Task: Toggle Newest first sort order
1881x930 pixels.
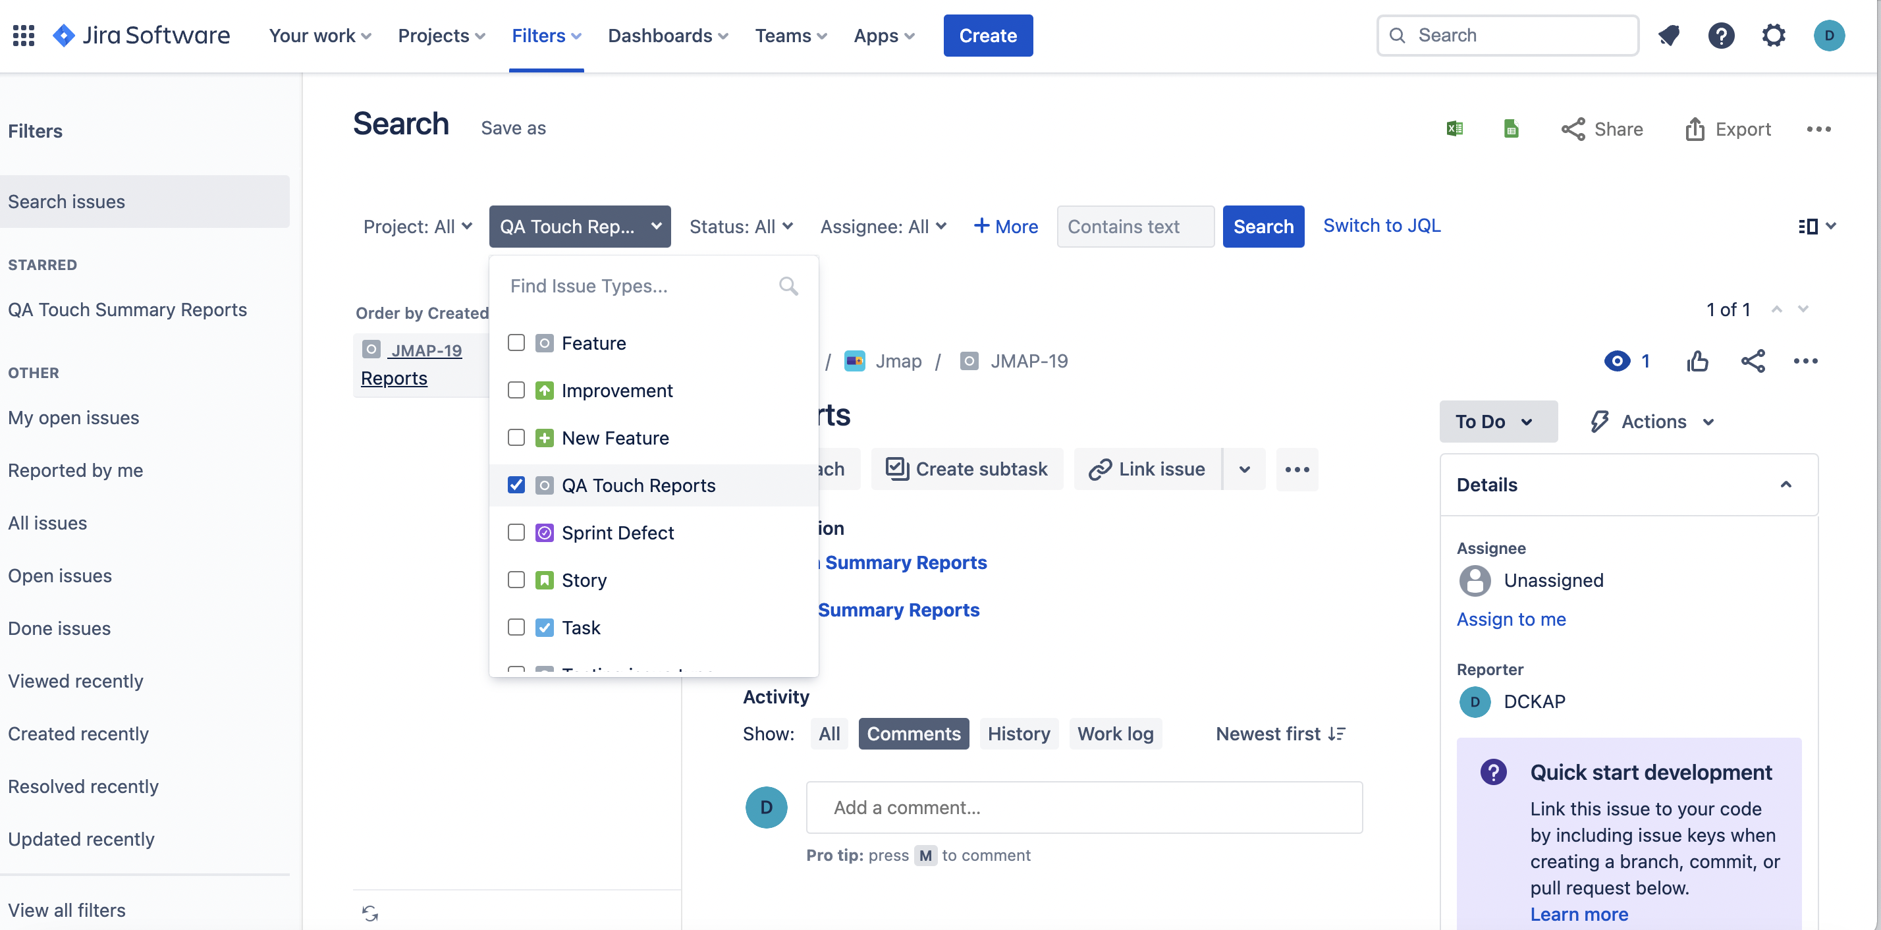Action: point(1280,733)
